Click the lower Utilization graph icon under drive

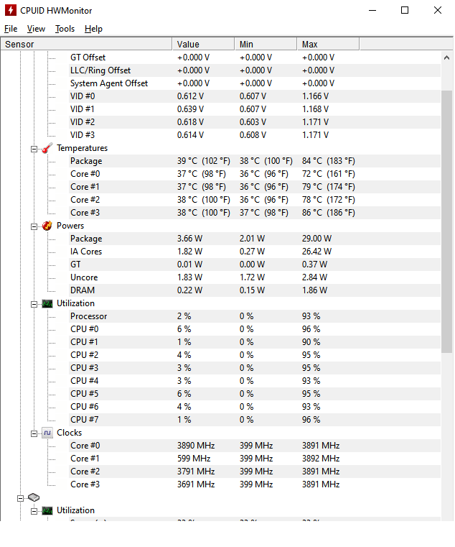(x=47, y=510)
